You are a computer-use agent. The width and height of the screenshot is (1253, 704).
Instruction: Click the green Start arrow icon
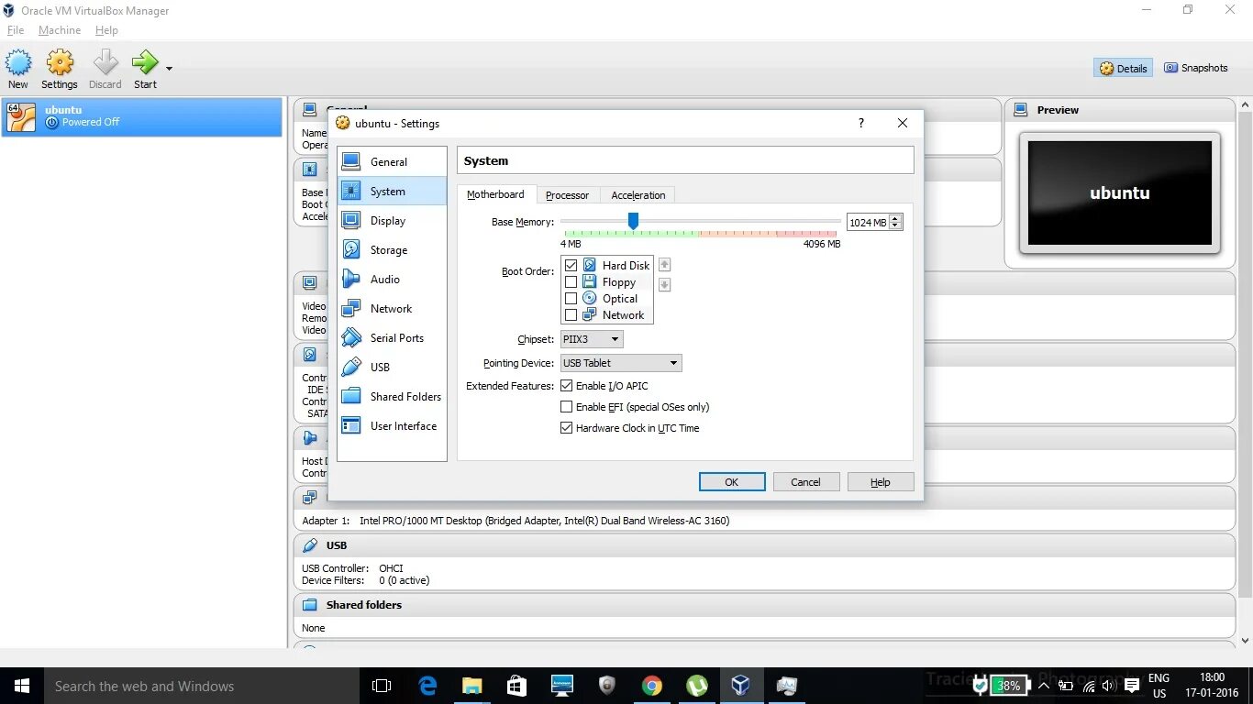coord(145,63)
